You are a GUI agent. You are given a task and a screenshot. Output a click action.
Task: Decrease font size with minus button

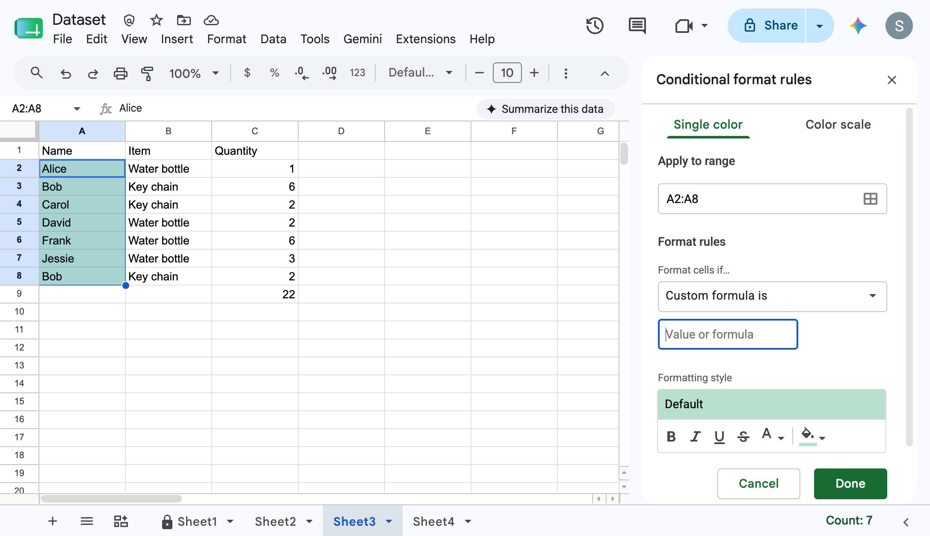pyautogui.click(x=480, y=73)
